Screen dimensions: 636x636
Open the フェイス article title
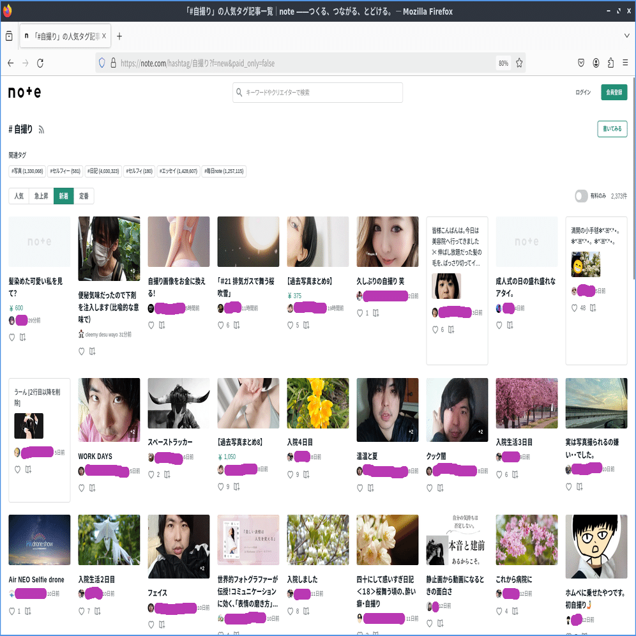tap(157, 593)
